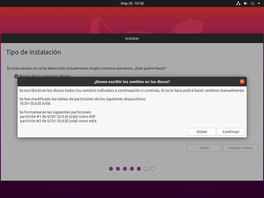264x198 pixels.
Task: Click the partición #2 como ext4 line
Action: pyautogui.click(x=58, y=121)
